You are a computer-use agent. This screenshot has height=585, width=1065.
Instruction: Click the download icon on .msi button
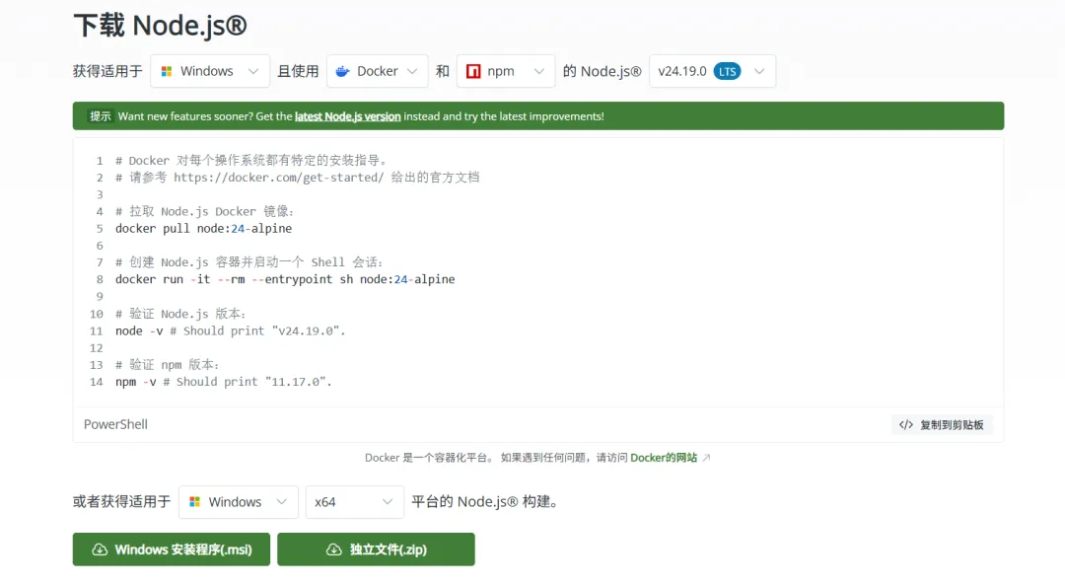click(x=100, y=548)
